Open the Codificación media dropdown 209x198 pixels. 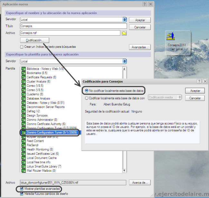pos(165,97)
